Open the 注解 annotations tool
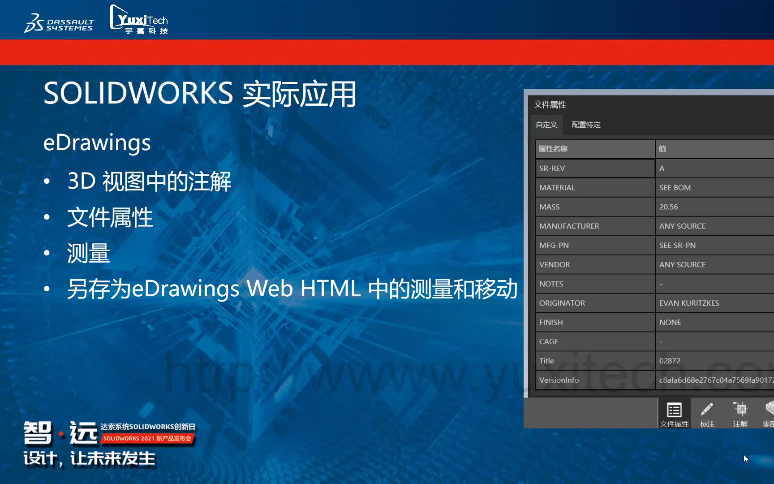This screenshot has height=484, width=774. click(x=741, y=413)
